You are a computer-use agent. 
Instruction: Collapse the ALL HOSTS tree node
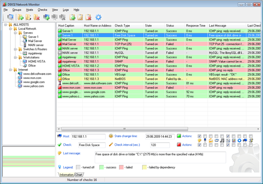pos(6,24)
